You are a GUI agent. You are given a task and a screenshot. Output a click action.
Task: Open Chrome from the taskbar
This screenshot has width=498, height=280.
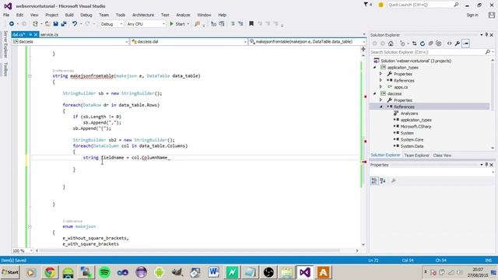coord(50,272)
